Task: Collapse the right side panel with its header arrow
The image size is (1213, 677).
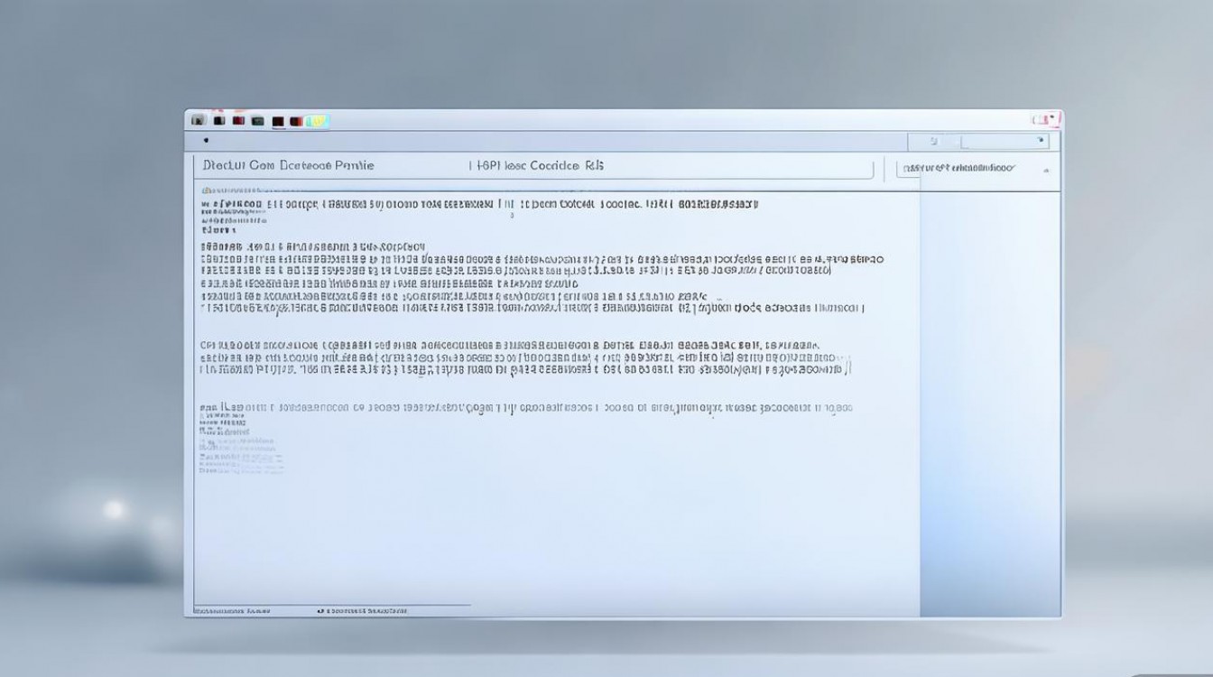Action: pos(1047,169)
